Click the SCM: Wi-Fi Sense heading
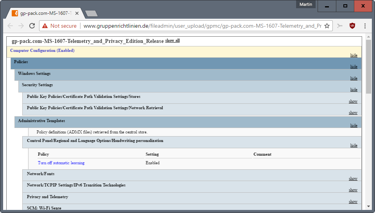The height and width of the screenshot is (213, 375). (x=44, y=208)
